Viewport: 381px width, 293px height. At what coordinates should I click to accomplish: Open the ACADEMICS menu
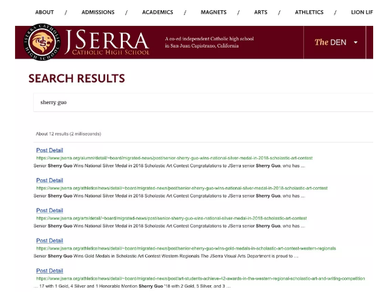(x=157, y=12)
